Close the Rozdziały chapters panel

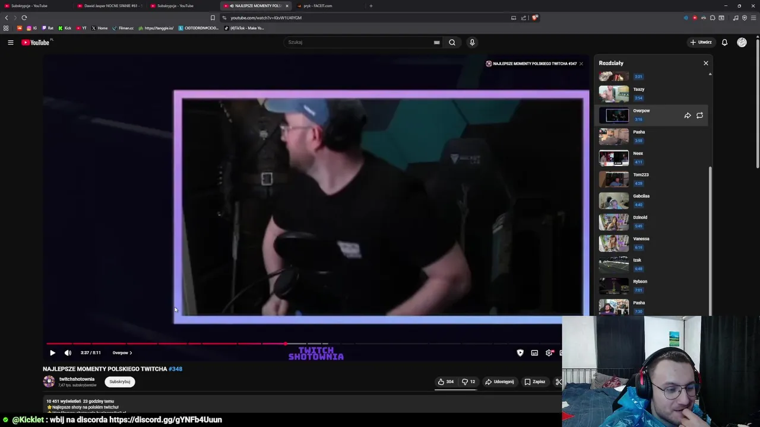706,63
